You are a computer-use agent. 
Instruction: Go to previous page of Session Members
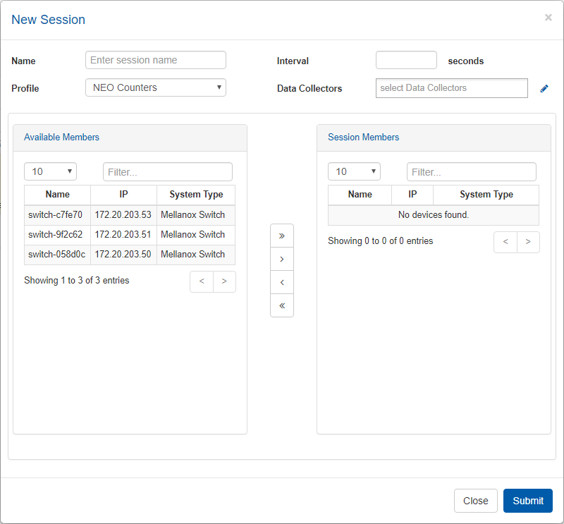tap(505, 242)
